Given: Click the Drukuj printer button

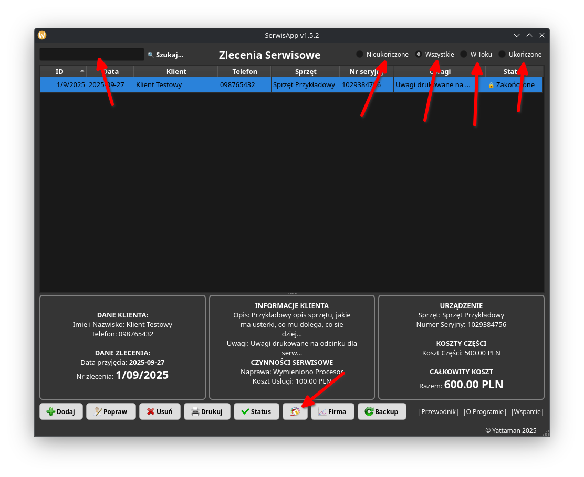Looking at the screenshot, I should tap(207, 412).
